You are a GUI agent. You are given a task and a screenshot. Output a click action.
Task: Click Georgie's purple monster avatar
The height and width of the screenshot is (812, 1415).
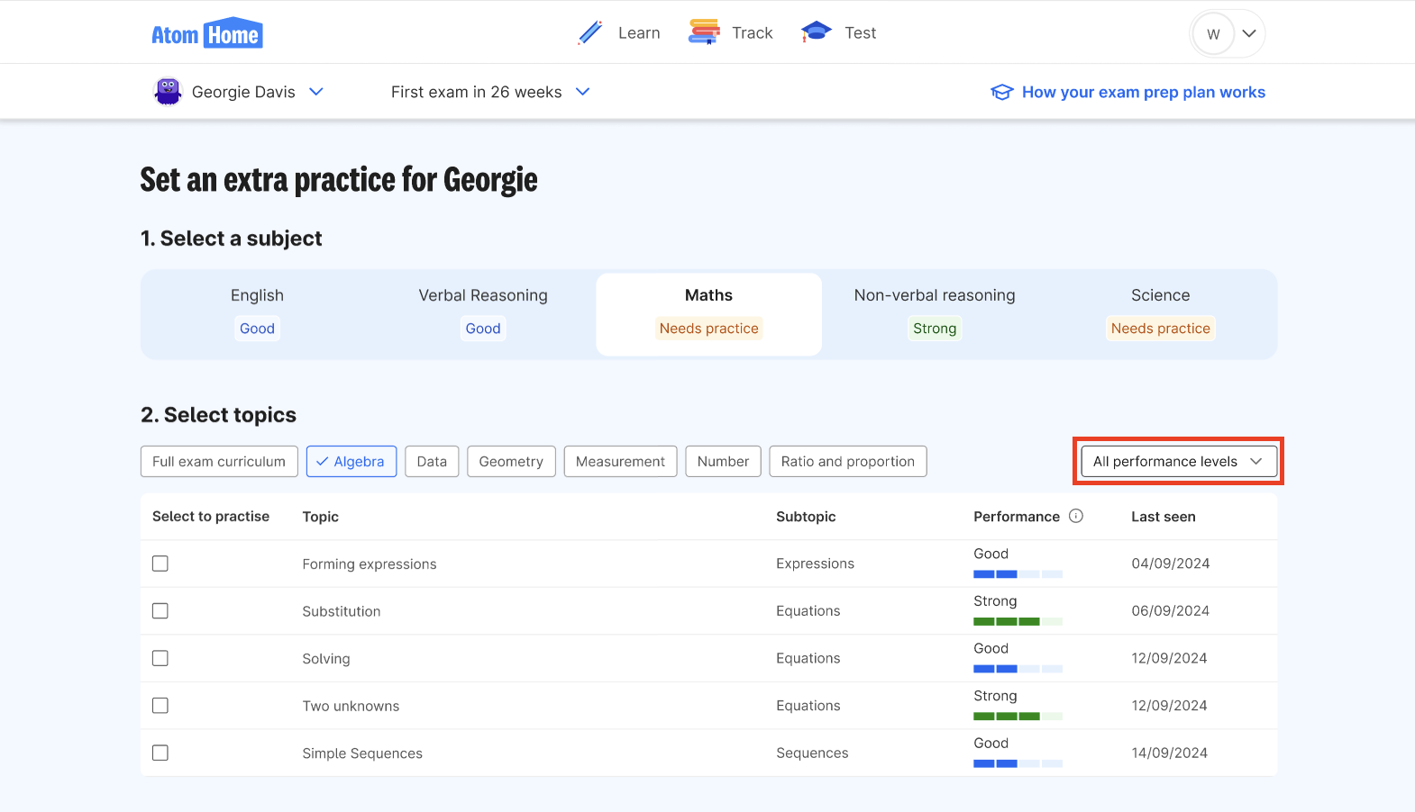(x=168, y=92)
